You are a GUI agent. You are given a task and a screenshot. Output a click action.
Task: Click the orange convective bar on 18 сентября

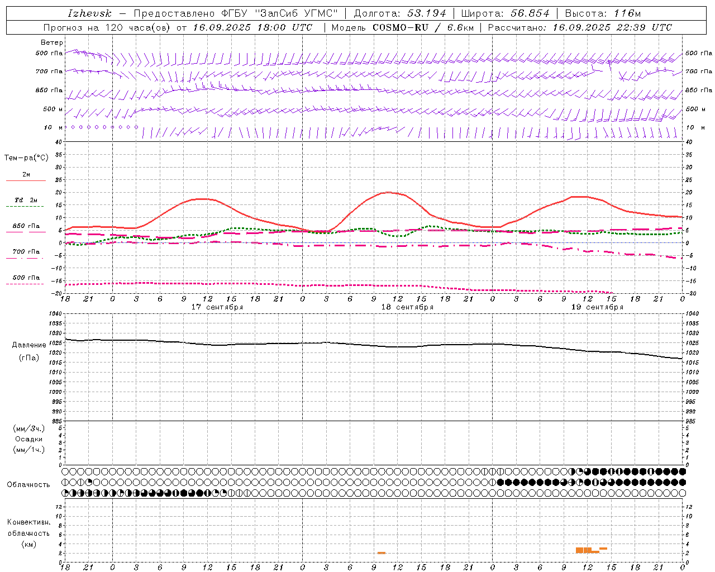[x=382, y=553]
